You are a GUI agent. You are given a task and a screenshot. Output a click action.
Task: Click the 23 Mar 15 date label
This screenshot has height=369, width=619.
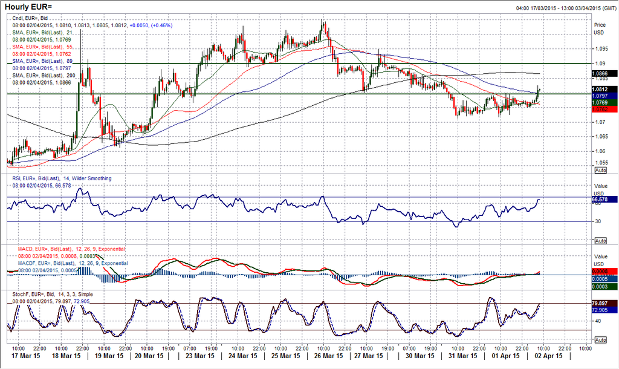tap(199, 356)
